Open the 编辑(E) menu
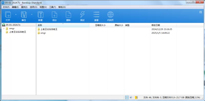Image resolution: width=205 pixels, height=101 pixels. [x=15, y=7]
